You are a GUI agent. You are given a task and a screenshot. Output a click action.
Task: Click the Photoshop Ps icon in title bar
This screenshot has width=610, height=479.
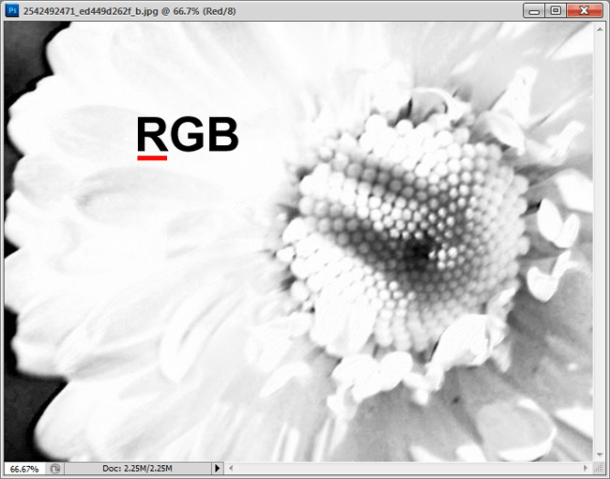point(12,10)
